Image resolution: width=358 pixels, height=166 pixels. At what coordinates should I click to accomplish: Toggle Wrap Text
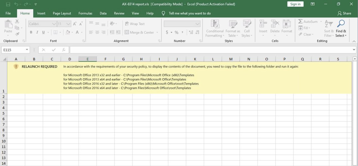[x=135, y=24]
